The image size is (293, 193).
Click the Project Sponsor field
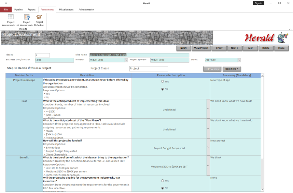click(170, 60)
